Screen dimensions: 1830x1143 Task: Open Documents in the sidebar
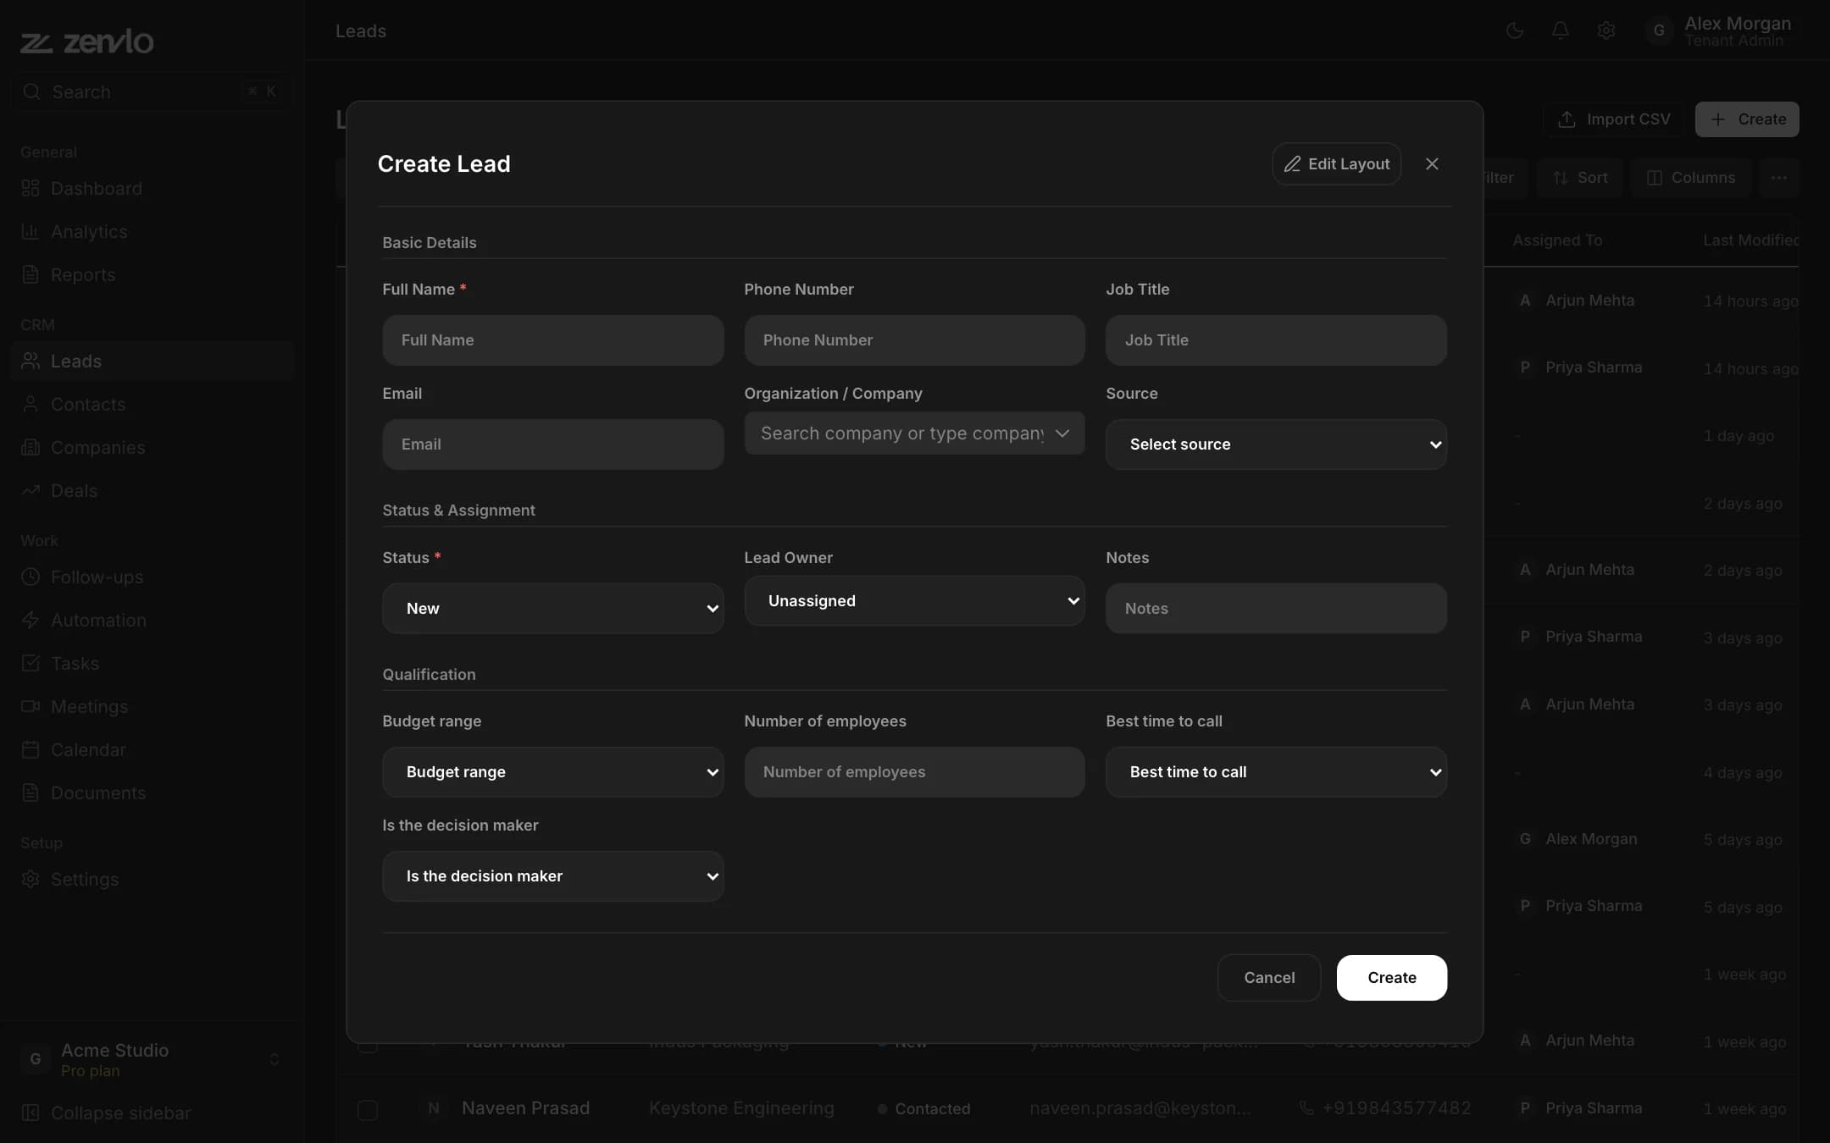click(x=152, y=792)
